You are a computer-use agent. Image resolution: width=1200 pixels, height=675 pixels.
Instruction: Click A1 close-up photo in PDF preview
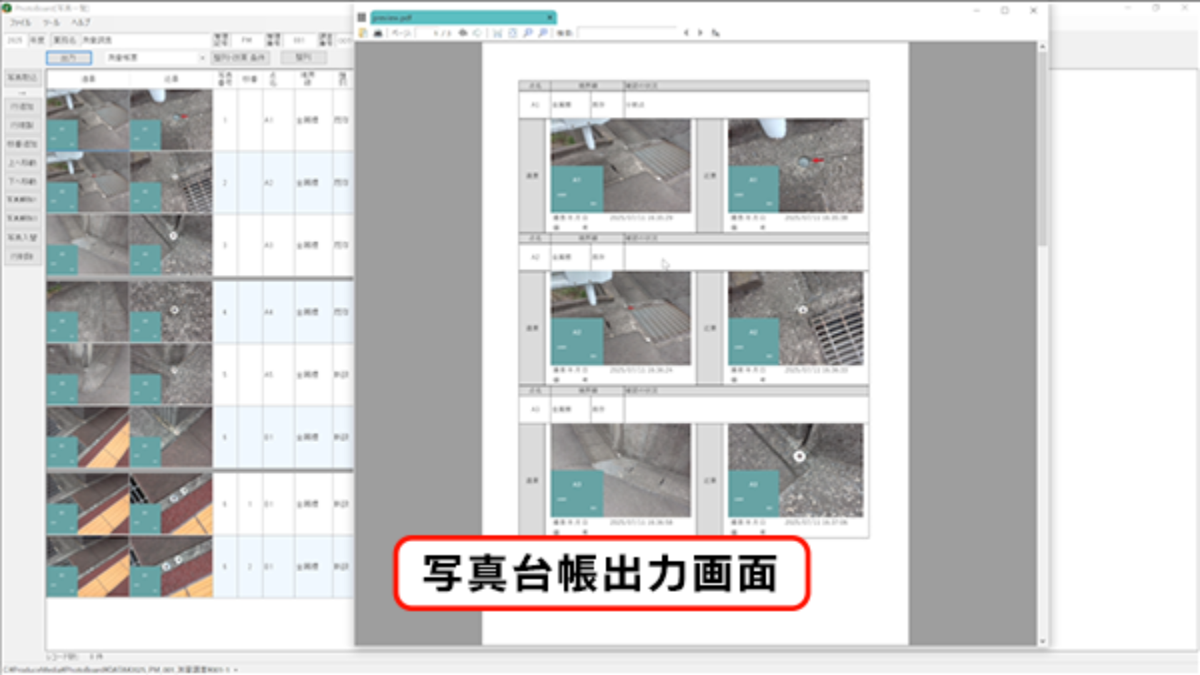[x=796, y=166]
